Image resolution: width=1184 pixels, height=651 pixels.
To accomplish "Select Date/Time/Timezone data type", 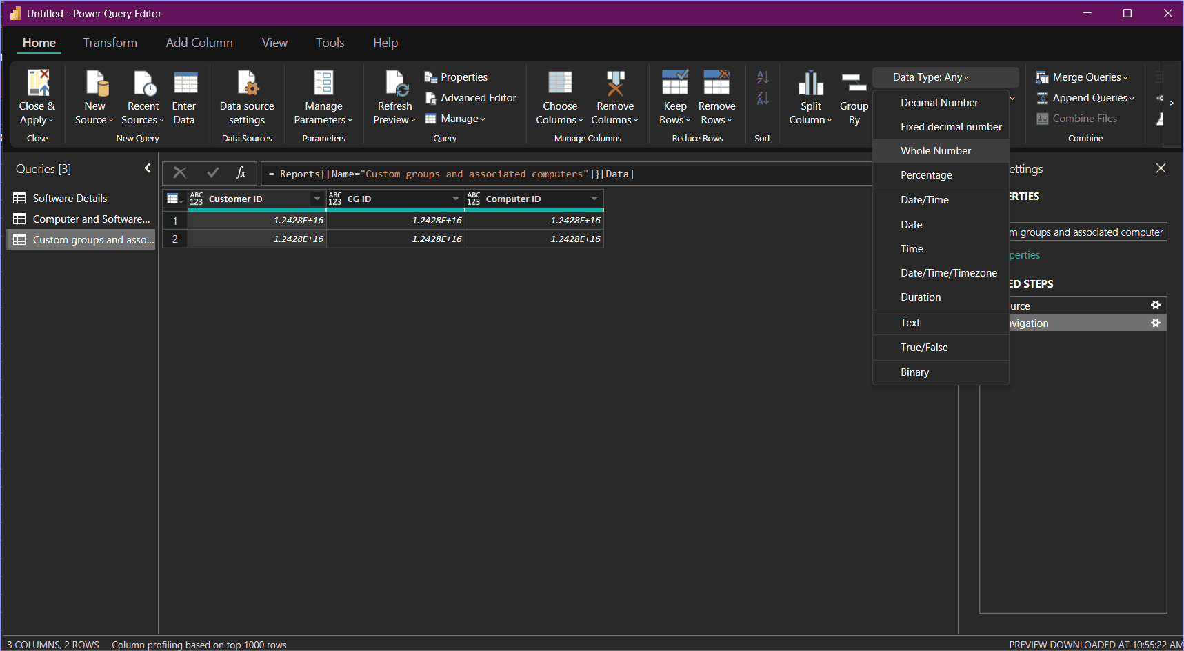I will coord(941,273).
